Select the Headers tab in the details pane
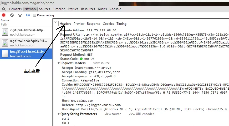Screen dimensions: 229x126 [65, 24]
